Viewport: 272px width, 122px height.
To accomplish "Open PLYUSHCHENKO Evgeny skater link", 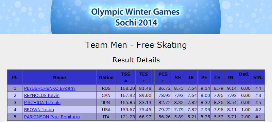I will pyautogui.click(x=50, y=88).
